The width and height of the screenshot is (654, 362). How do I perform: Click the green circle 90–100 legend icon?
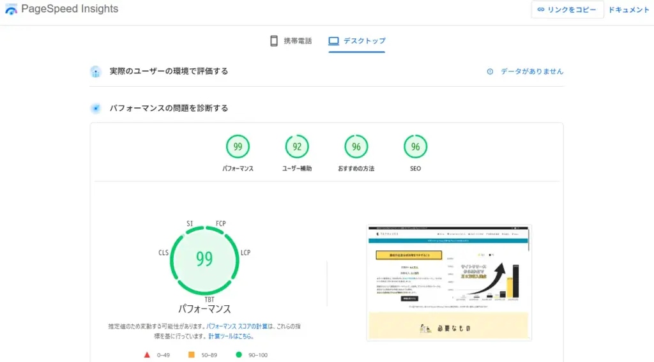(239, 354)
